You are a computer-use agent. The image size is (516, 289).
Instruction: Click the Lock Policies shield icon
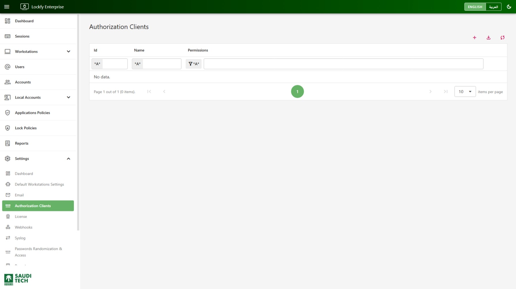[x=8, y=128]
